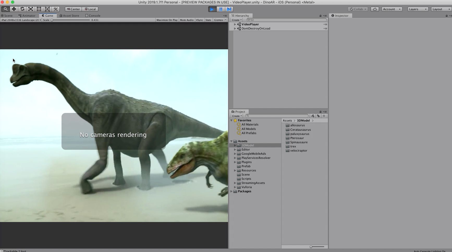The height and width of the screenshot is (252, 452).
Task: Open the cloud services icon
Action: click(x=375, y=9)
